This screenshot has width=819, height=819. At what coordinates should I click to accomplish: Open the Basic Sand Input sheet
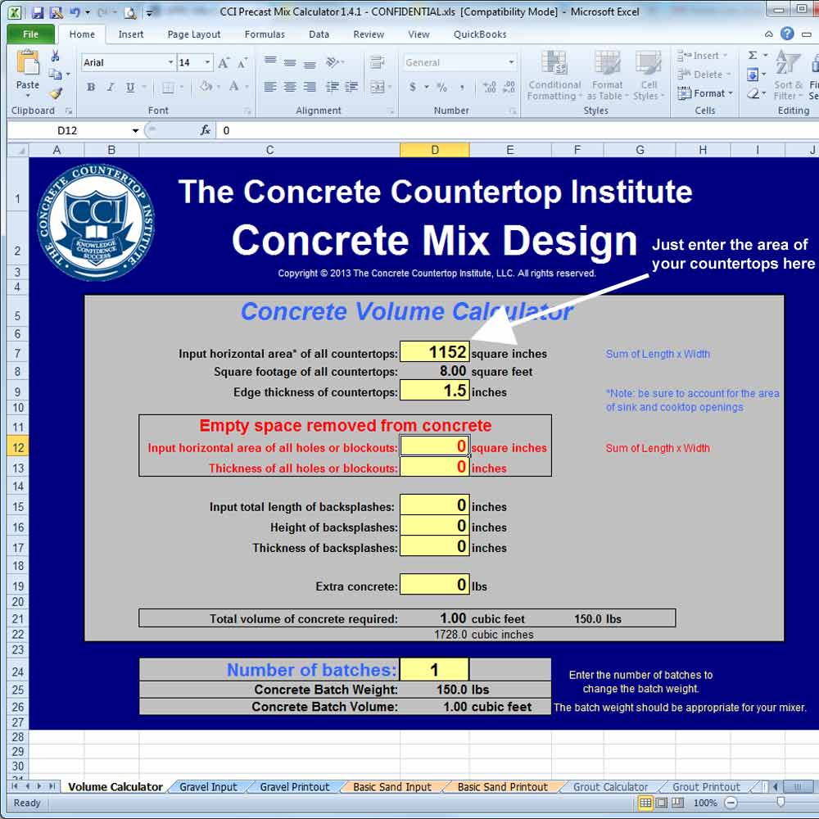coord(391,786)
